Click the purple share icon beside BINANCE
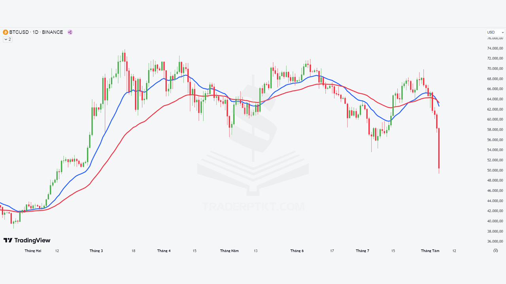Viewport: 506px width, 284px height. (70, 32)
